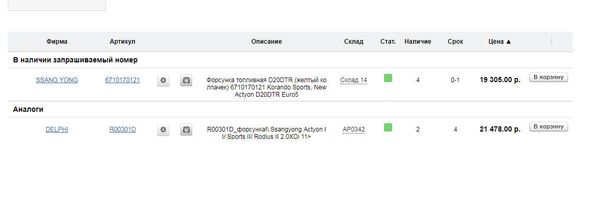
Task: Sort table by Срок column
Action: (x=455, y=42)
